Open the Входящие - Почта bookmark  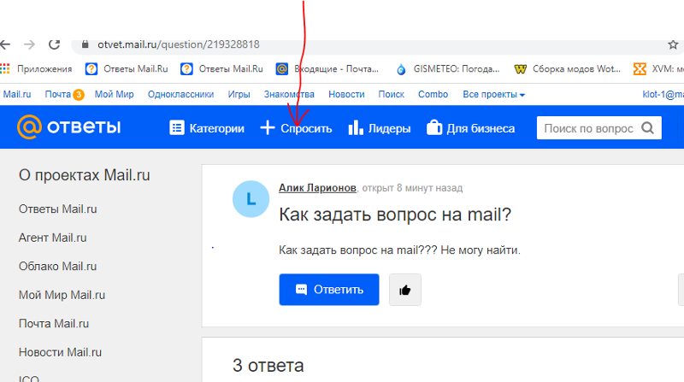pyautogui.click(x=327, y=69)
